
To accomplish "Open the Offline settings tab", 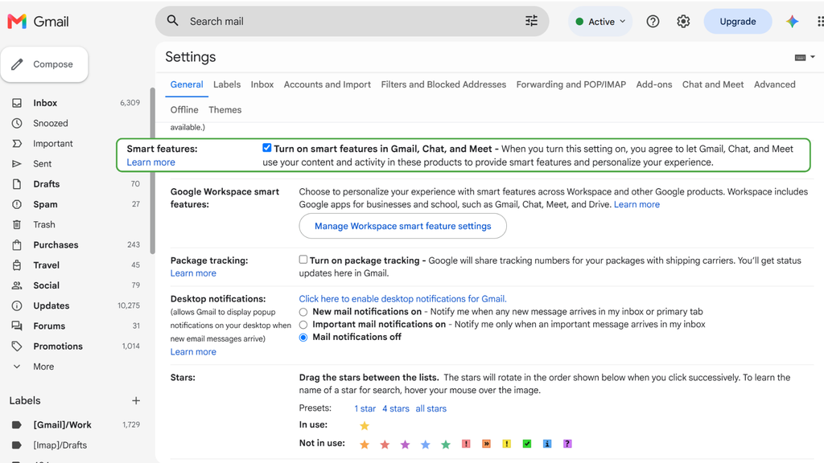I will point(184,109).
